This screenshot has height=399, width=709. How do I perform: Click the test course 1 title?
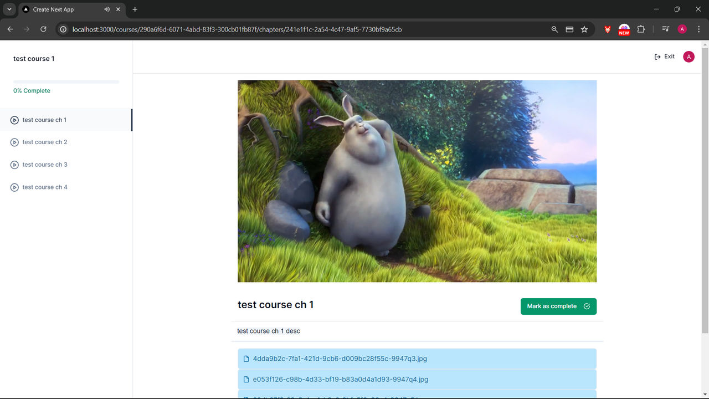click(34, 59)
